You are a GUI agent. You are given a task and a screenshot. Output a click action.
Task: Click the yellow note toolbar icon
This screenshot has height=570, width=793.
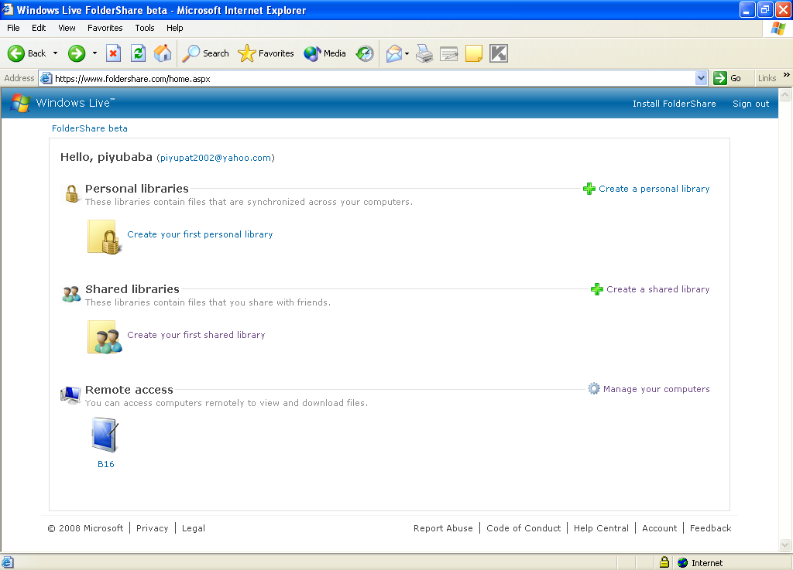[473, 53]
